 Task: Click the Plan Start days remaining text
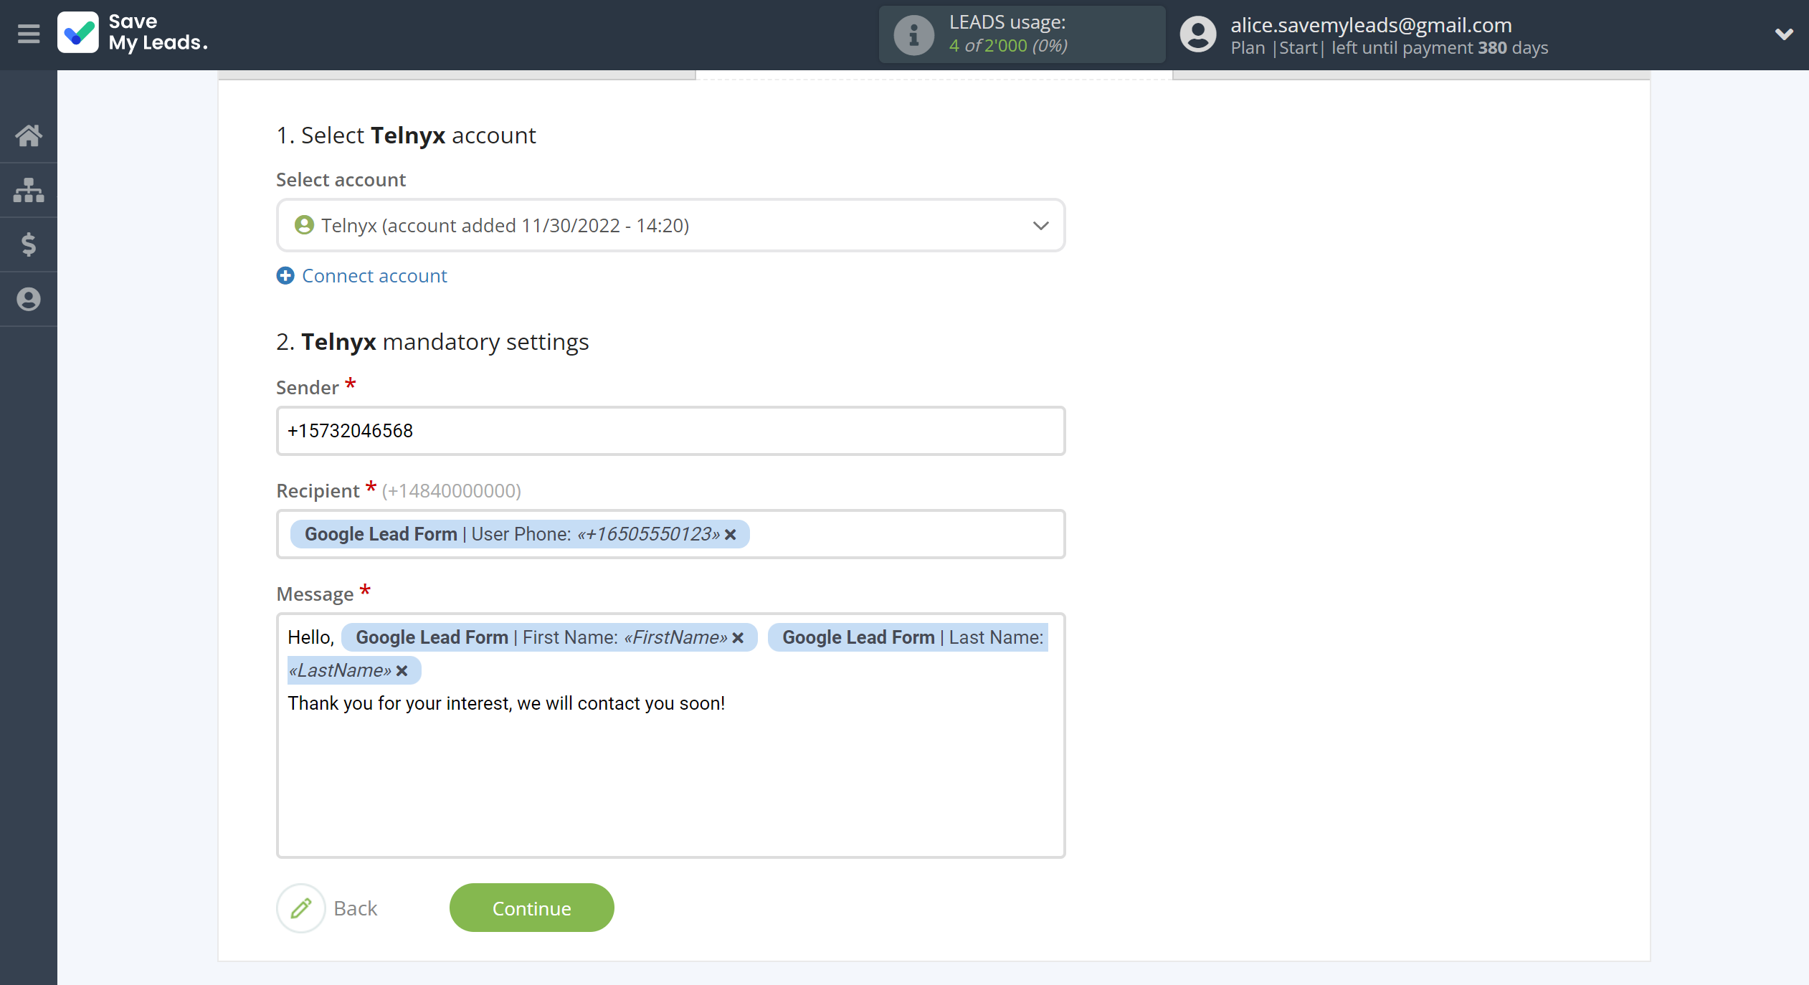point(1389,48)
